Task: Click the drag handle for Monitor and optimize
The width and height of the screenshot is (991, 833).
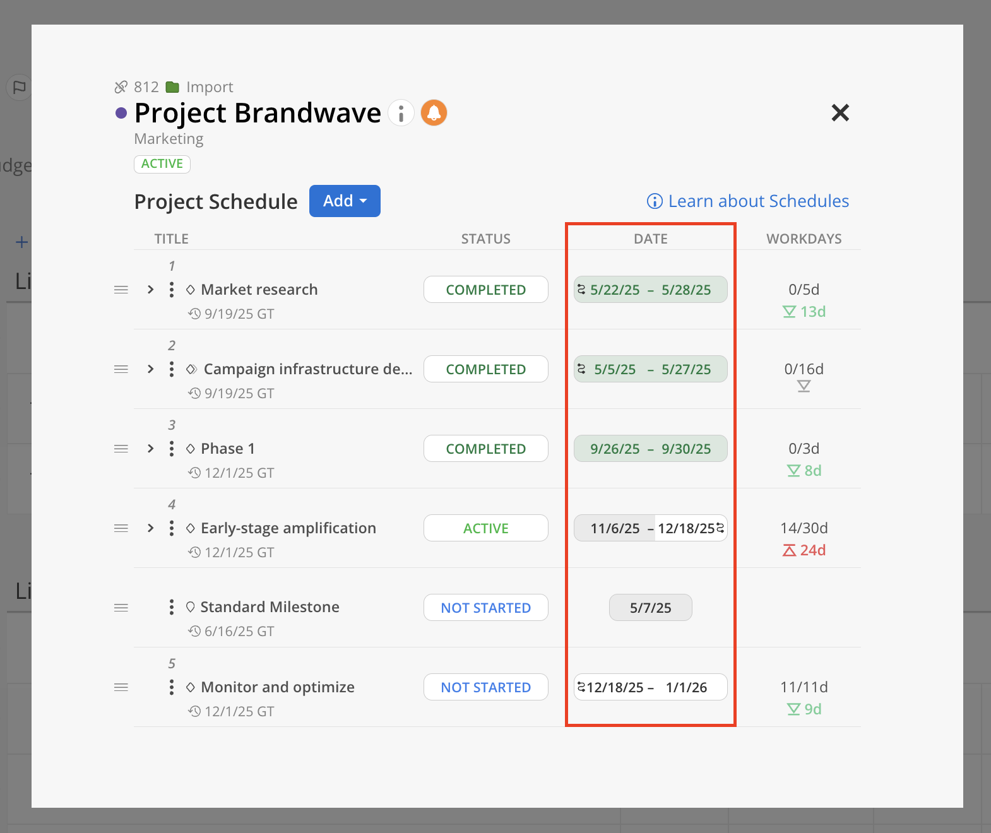Action: (121, 687)
